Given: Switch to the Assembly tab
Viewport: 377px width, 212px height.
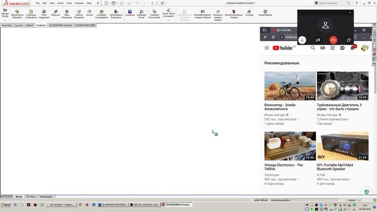Looking at the screenshot, I should pos(6,25).
